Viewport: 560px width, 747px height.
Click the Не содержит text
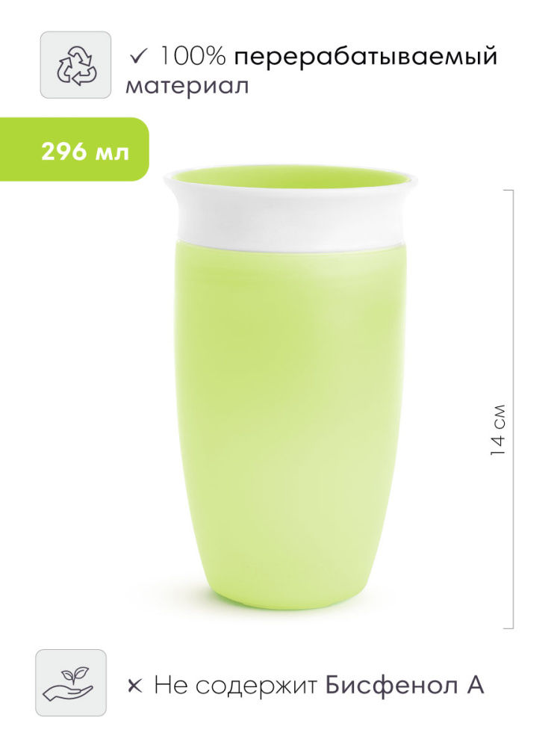click(x=236, y=686)
